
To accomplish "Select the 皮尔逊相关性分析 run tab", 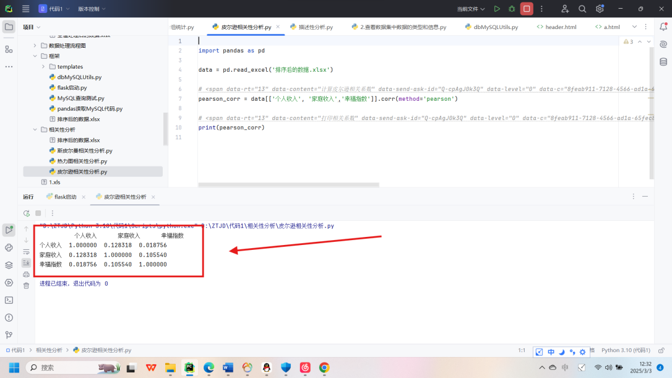I will pyautogui.click(x=121, y=197).
